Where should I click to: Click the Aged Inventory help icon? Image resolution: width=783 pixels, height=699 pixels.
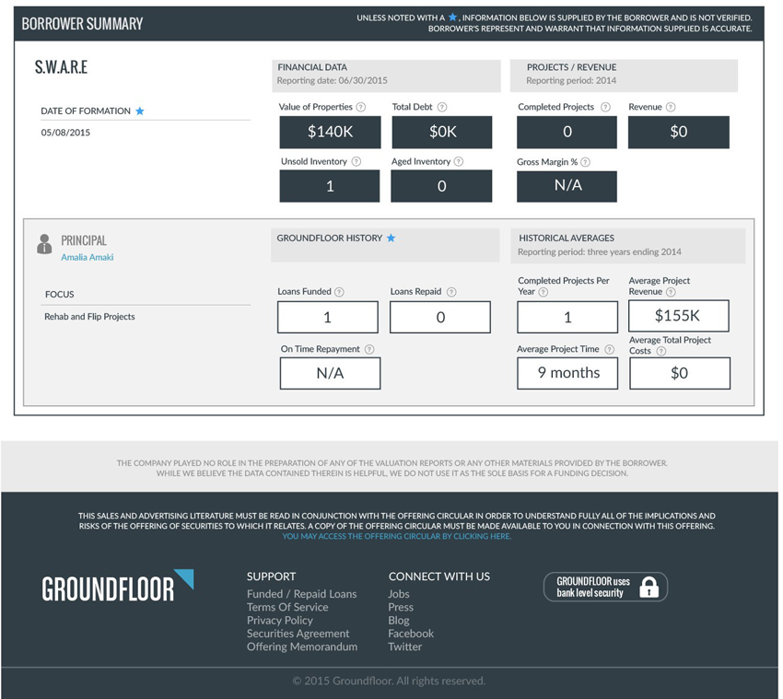pyautogui.click(x=459, y=161)
